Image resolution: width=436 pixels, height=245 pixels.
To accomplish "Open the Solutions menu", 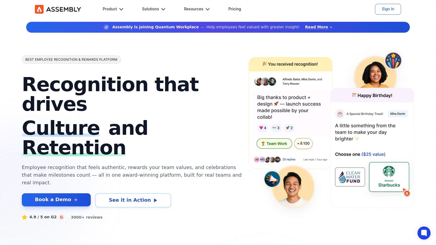I will pos(153,9).
